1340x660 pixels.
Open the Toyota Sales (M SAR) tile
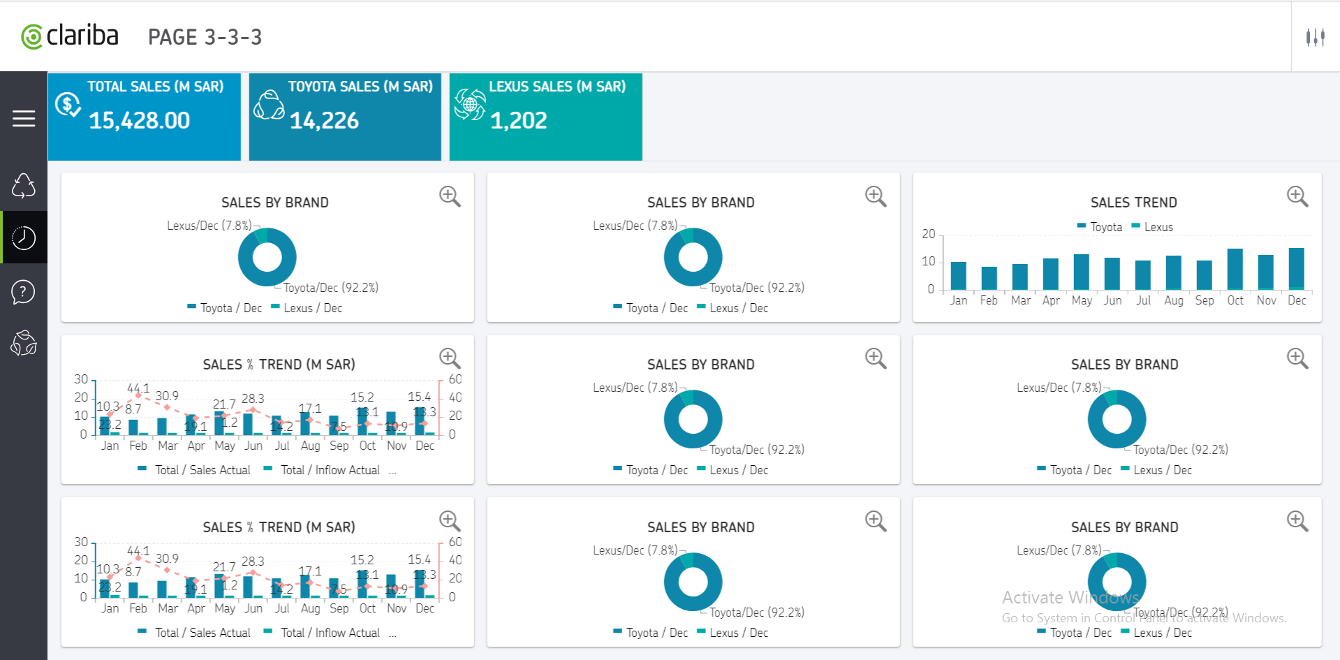click(345, 117)
